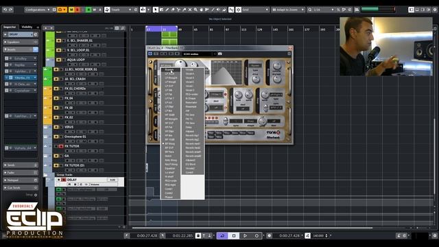Choose Resonator in the filter type menu's right column
Viewport: 439px width, 247px height.
click(191, 102)
